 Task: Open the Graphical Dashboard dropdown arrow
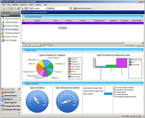(x=92, y=8)
